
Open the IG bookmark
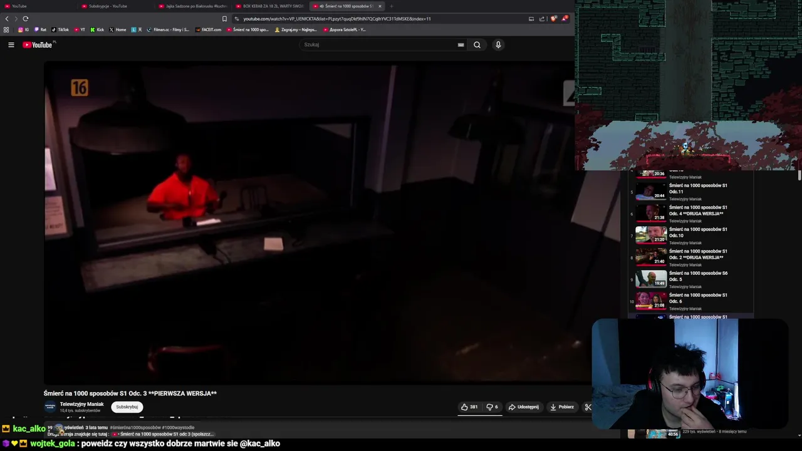click(23, 29)
